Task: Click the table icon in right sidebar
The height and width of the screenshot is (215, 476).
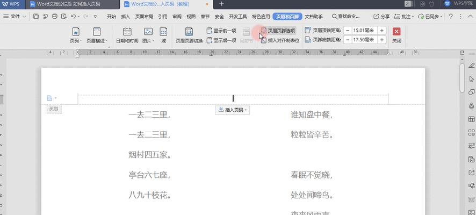Action: [471, 119]
